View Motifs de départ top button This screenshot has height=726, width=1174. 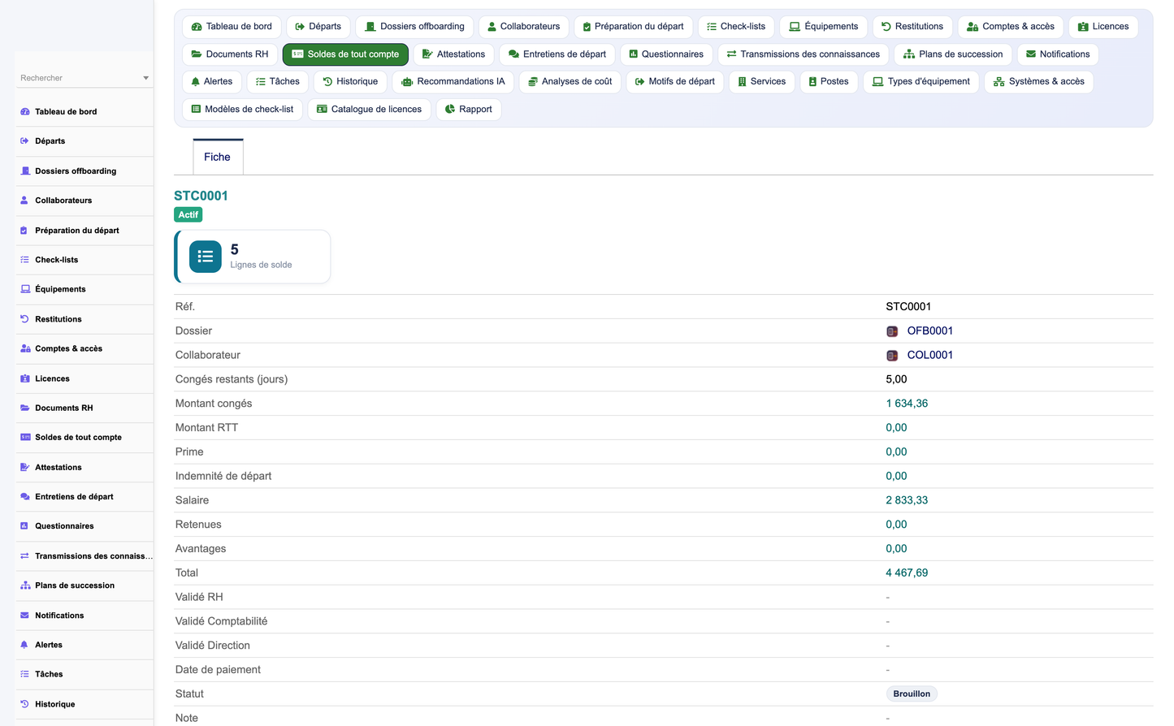tap(675, 82)
